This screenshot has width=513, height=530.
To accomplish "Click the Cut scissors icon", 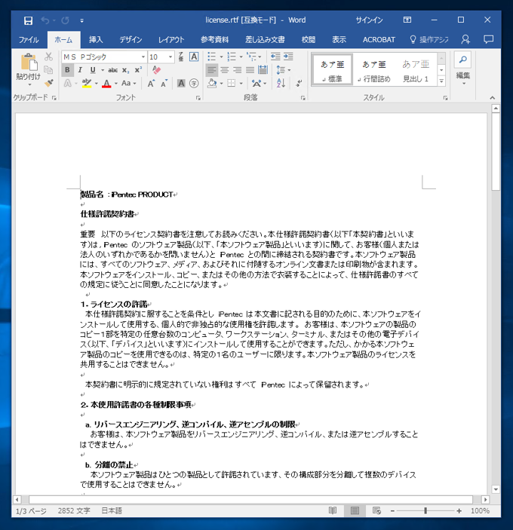I will point(49,57).
